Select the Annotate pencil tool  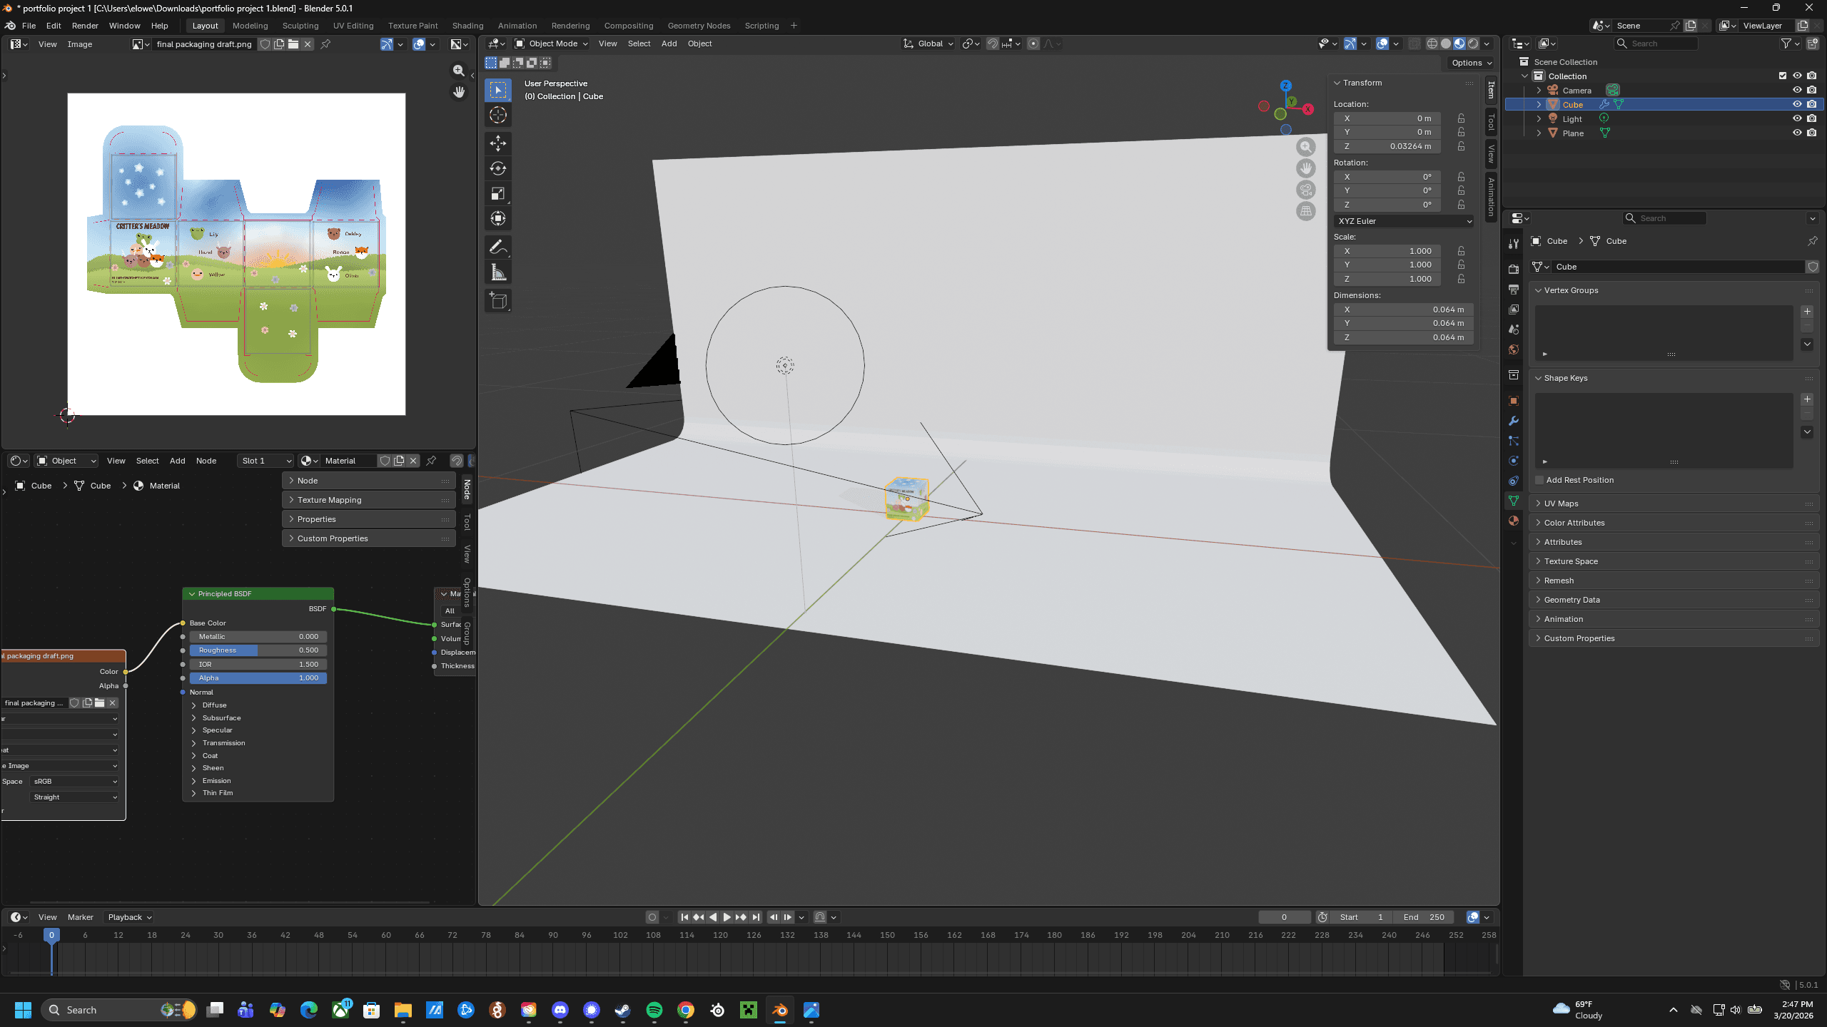pos(497,247)
